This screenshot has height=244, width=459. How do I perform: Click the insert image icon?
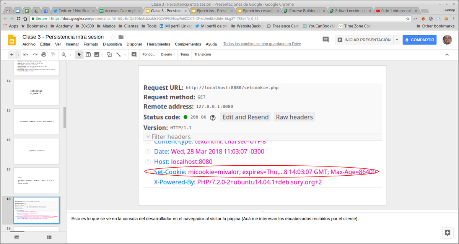pyautogui.click(x=96, y=55)
